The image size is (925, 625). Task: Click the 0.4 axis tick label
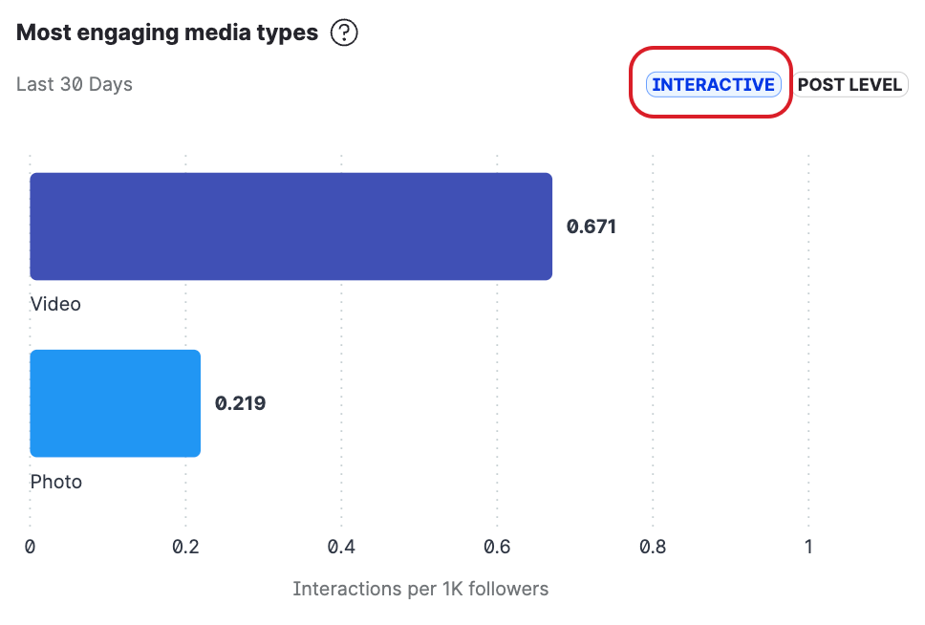tap(341, 548)
